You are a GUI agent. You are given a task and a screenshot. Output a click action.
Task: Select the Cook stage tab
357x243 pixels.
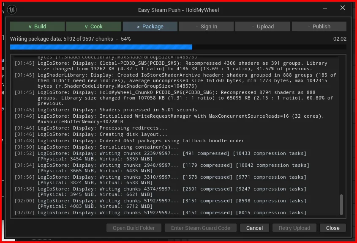click(x=93, y=27)
